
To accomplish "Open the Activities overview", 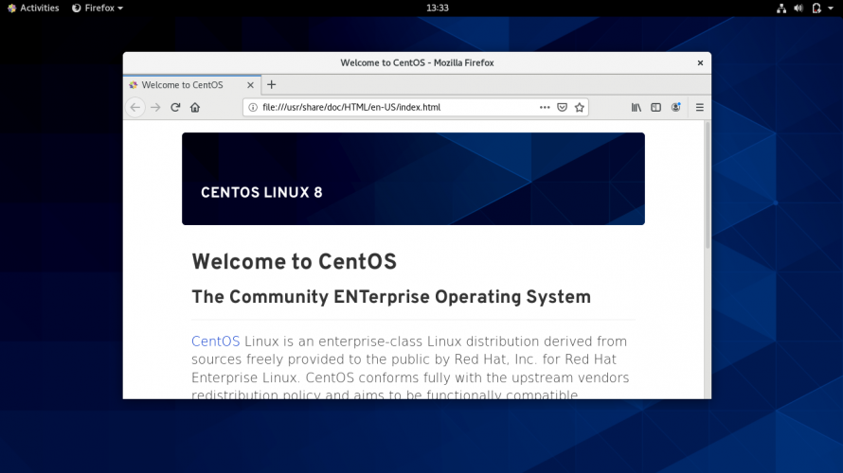I will pyautogui.click(x=33, y=9).
